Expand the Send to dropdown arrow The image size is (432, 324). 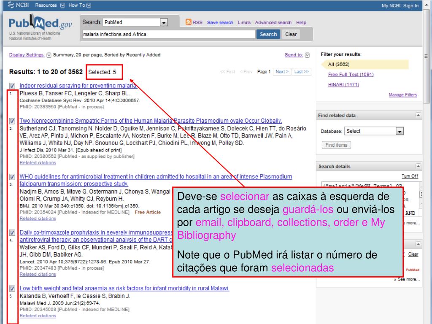[x=307, y=55]
